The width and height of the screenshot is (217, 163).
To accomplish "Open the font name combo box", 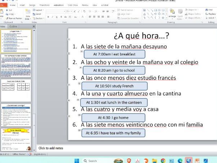I will [56, 12].
